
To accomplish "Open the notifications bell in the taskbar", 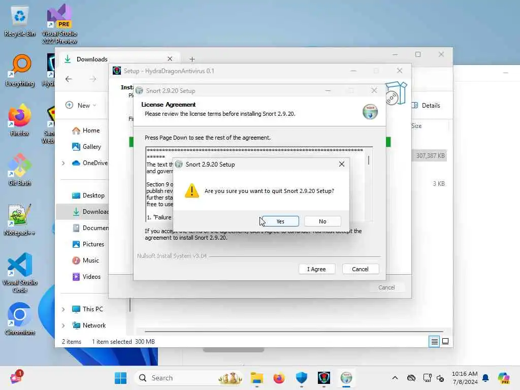I will click(x=485, y=378).
